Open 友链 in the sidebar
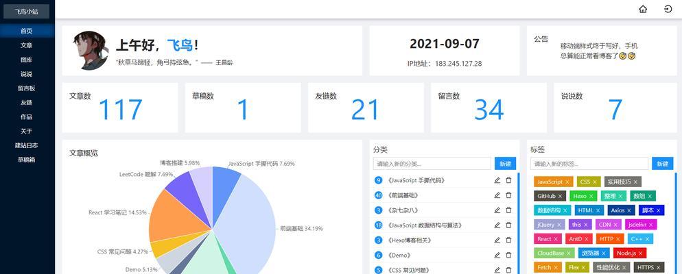682x274 pixels. coord(27,103)
